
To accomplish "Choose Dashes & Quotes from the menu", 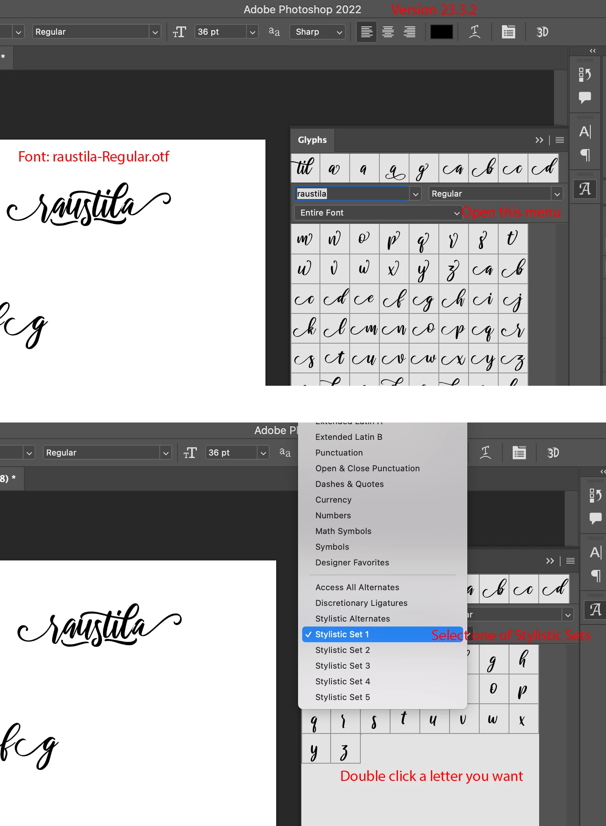I will point(383,484).
